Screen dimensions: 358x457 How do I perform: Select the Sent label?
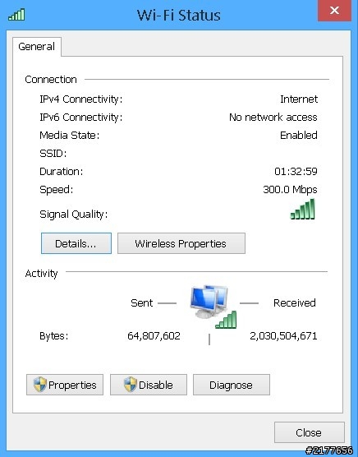[x=142, y=303]
